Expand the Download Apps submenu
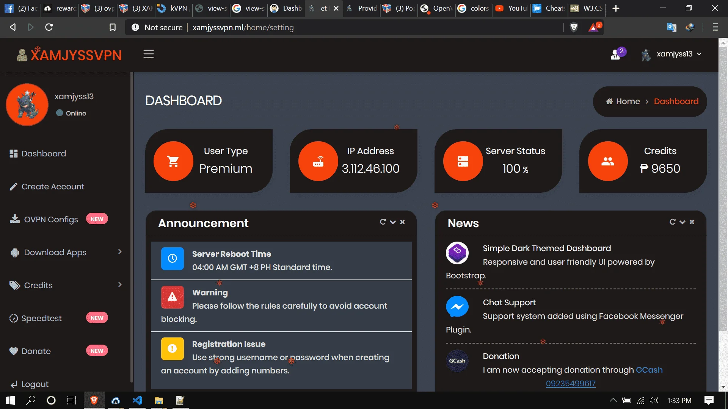 coord(66,252)
